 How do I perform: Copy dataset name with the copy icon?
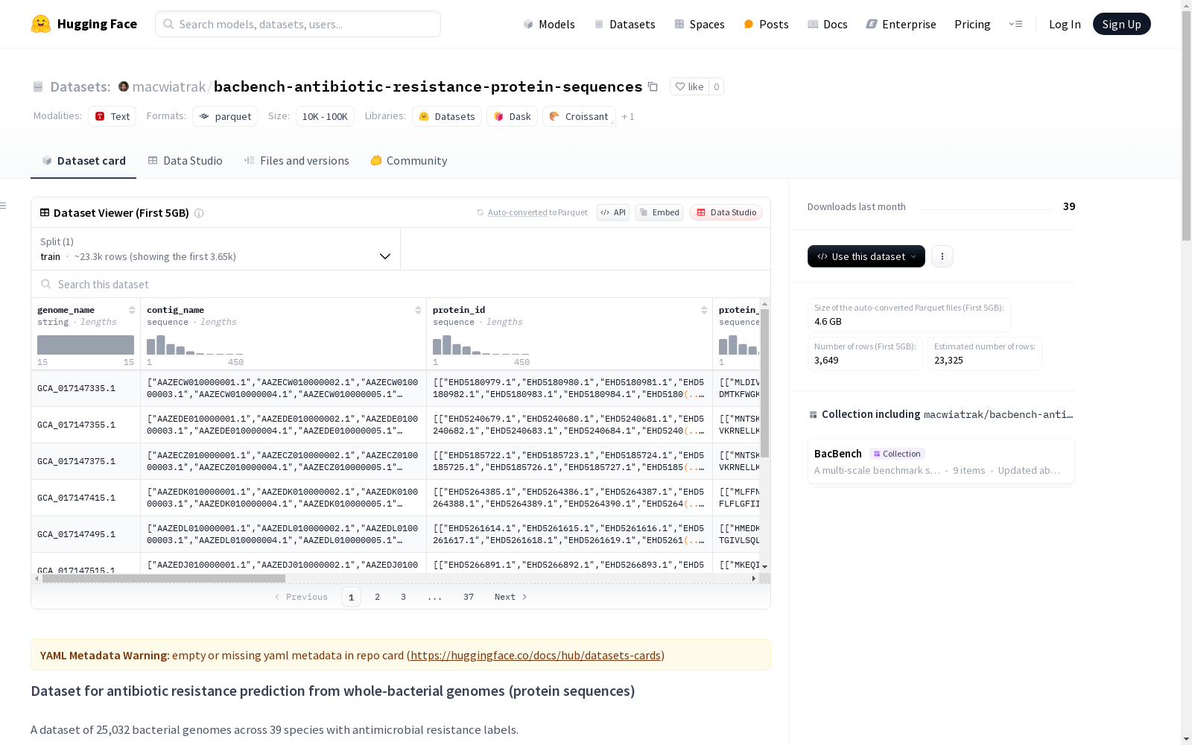point(653,86)
